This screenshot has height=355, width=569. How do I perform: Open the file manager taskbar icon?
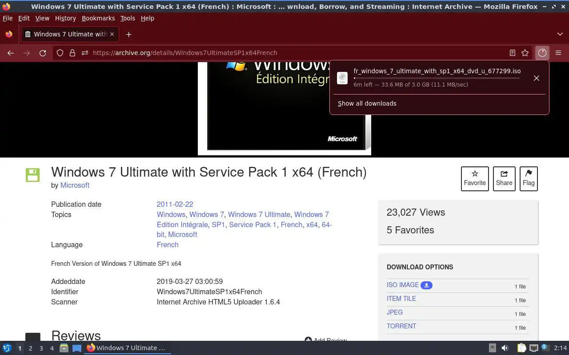[64, 348]
